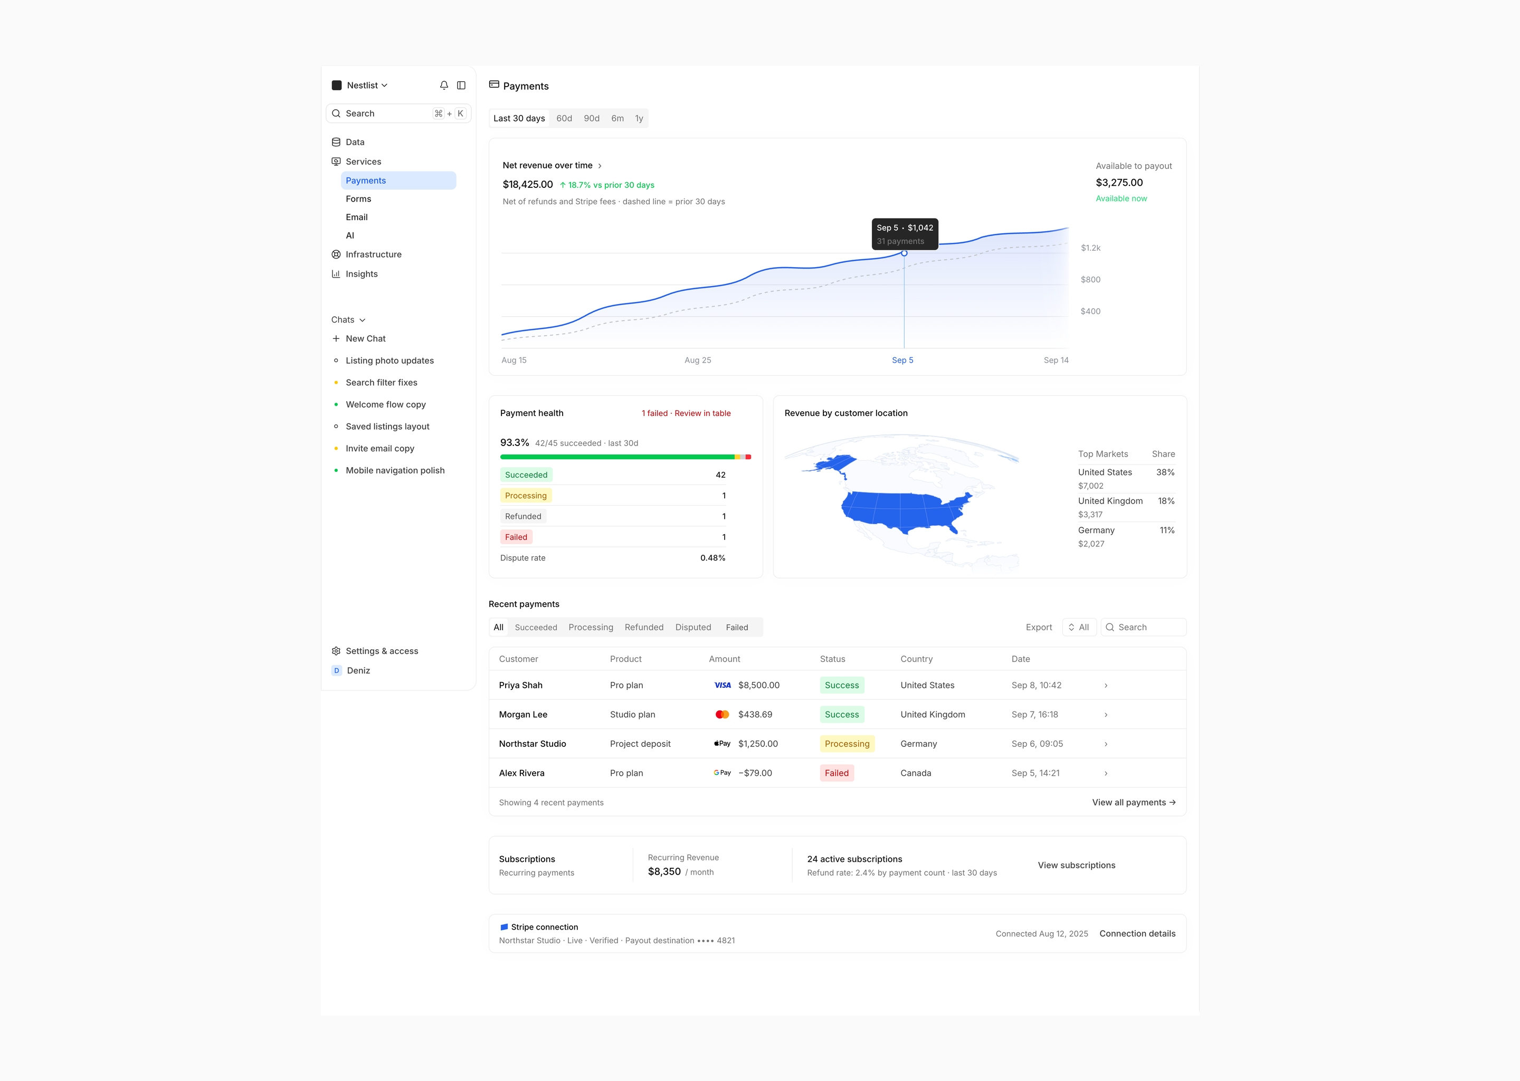Click the Settings & access gear icon
Viewport: 1520px width, 1081px height.
pyautogui.click(x=336, y=651)
